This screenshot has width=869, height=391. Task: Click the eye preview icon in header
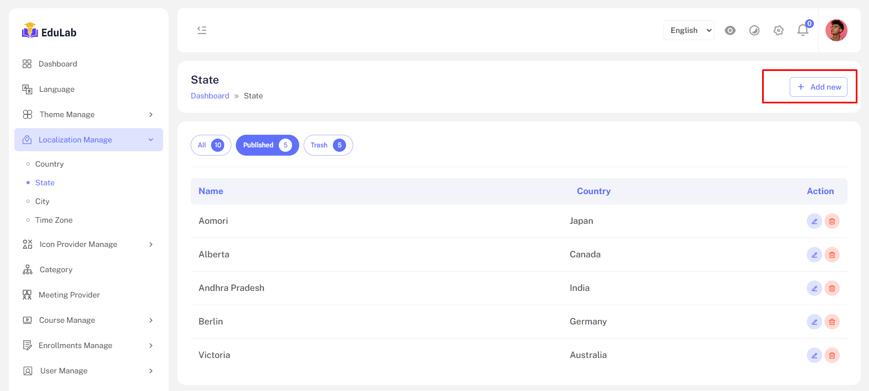[x=730, y=30]
